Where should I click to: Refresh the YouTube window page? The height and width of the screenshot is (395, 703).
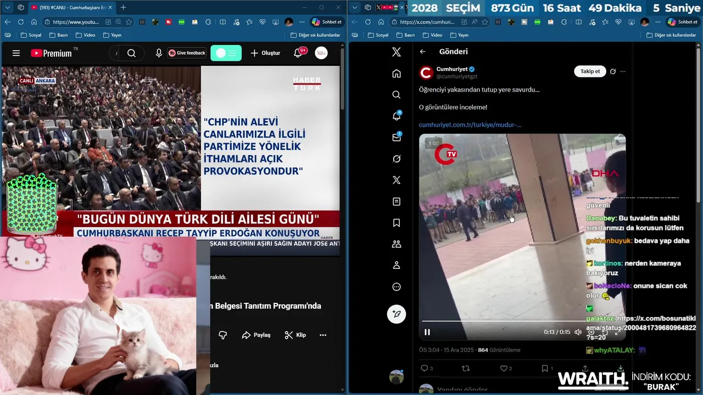click(x=20, y=22)
